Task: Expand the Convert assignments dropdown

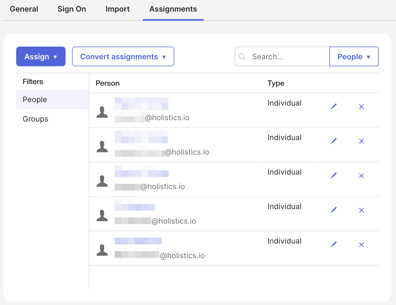Action: point(123,57)
